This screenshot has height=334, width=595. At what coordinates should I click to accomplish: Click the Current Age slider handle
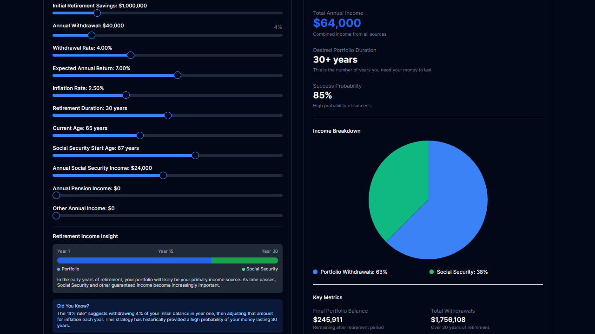[x=139, y=135]
